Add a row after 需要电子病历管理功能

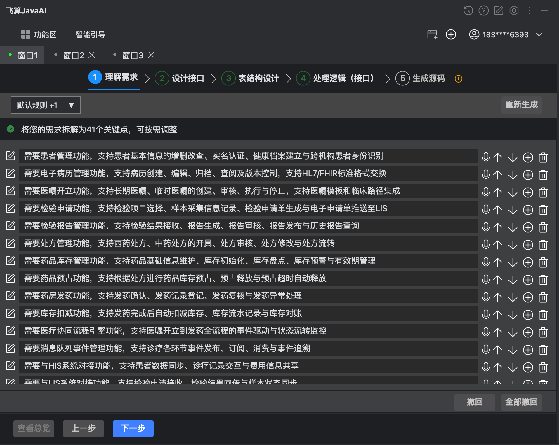(528, 175)
